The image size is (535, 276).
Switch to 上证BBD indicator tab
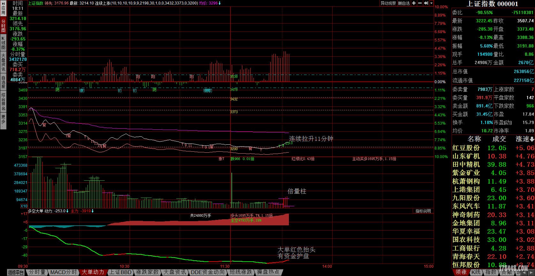click(x=120, y=272)
